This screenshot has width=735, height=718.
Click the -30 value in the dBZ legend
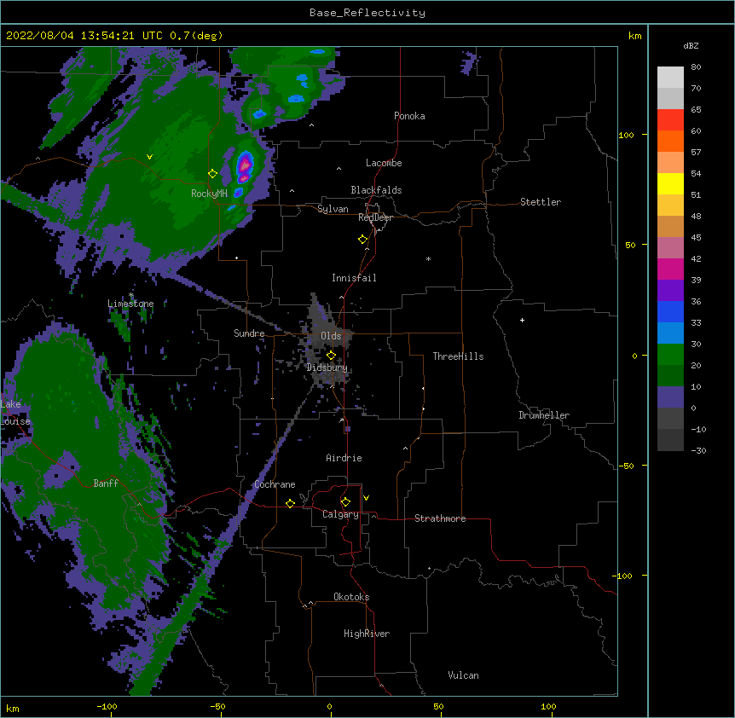[x=698, y=450]
